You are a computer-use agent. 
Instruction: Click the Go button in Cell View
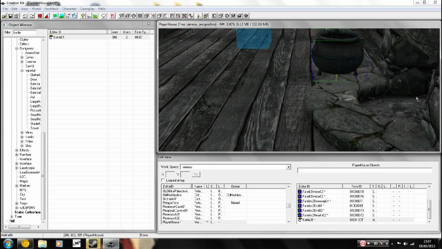tap(196, 174)
